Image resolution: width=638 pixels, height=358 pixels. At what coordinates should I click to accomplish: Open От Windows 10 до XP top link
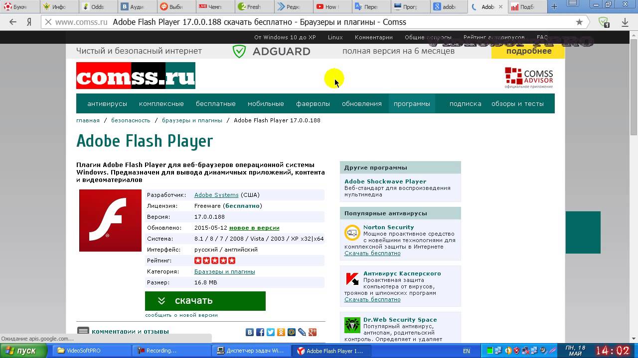[285, 37]
